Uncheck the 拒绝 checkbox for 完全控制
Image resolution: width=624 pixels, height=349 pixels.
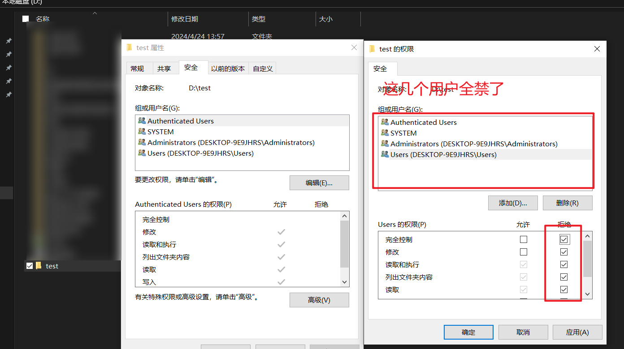(x=564, y=239)
